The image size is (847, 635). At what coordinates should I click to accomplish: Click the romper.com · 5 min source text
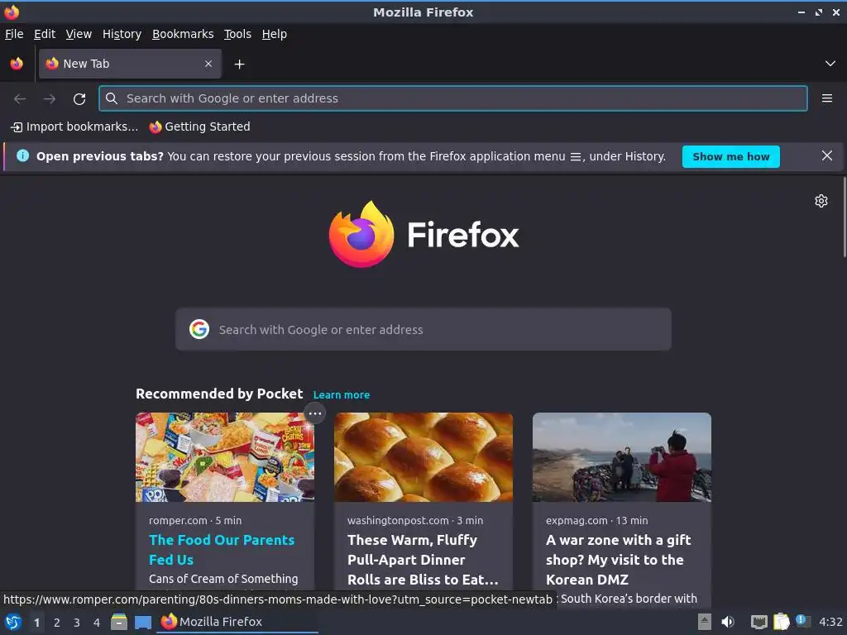[195, 521]
